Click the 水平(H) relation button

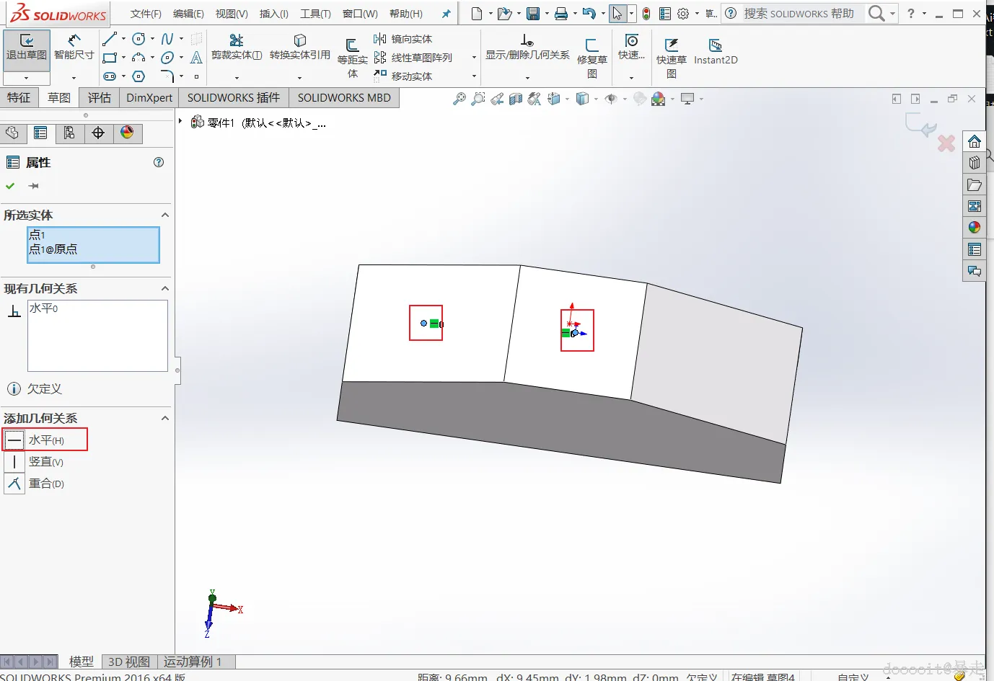click(x=45, y=440)
